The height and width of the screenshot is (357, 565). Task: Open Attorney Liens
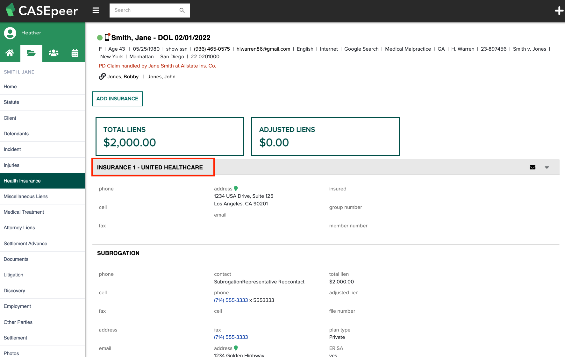(x=43, y=228)
